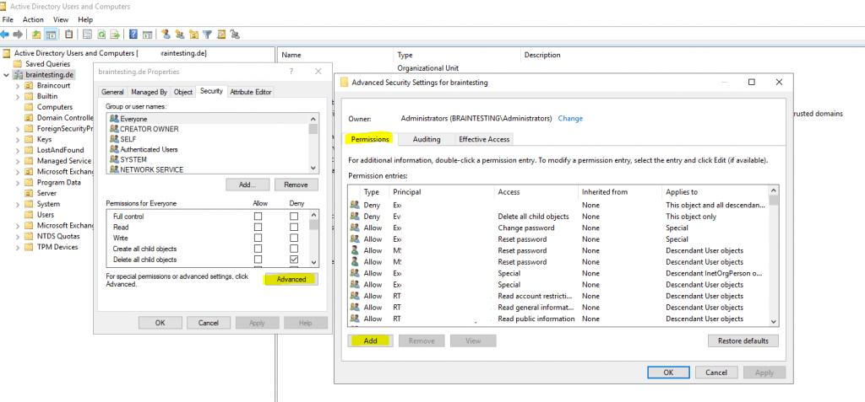Create a new user from the toolbar

pos(166,35)
